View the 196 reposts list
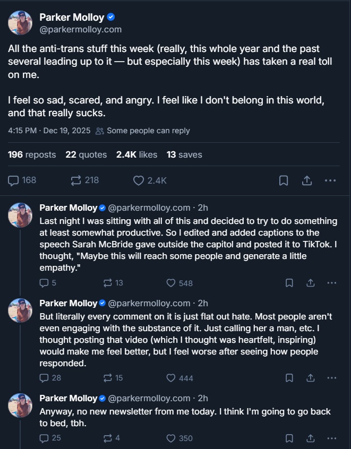 point(32,154)
